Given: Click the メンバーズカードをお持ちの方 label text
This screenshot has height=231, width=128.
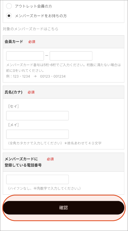Looking at the screenshot, I should 41,16.
